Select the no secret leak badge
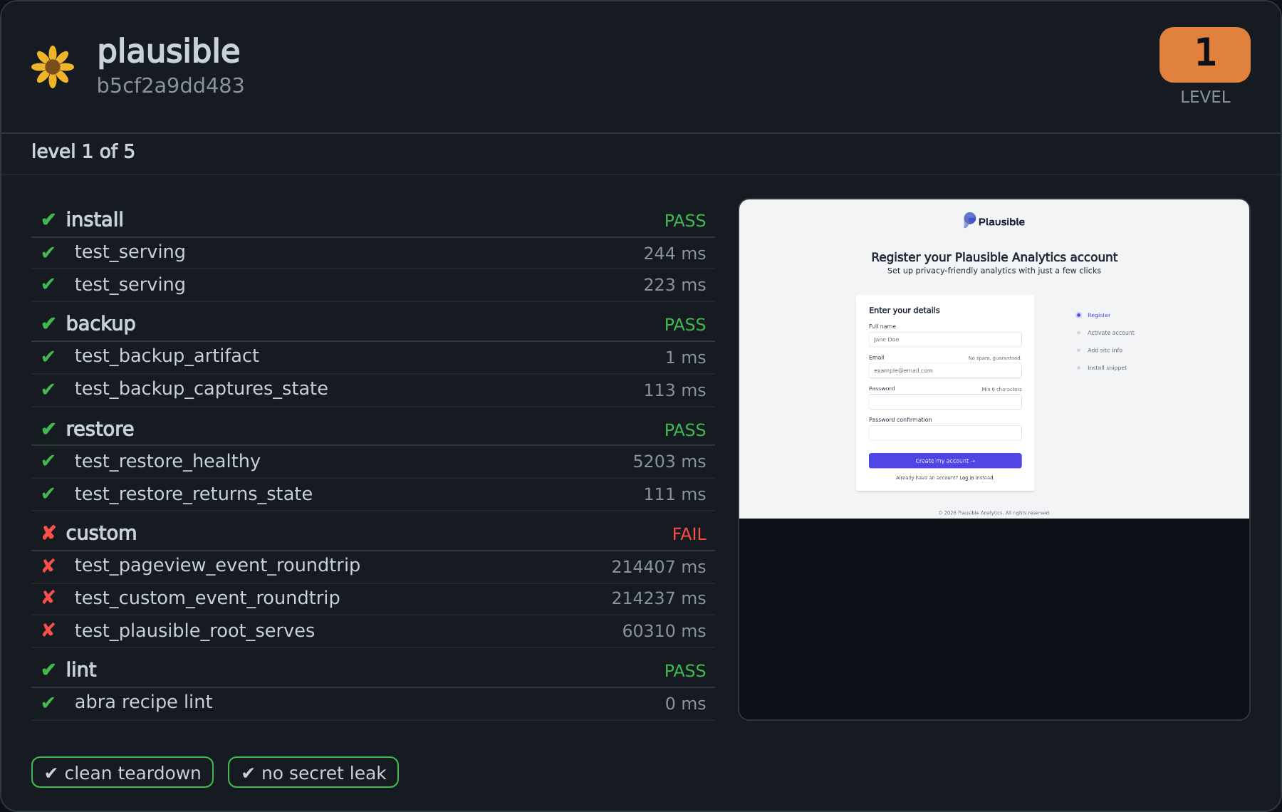Screen dimensions: 1282x812 pyautogui.click(x=313, y=772)
